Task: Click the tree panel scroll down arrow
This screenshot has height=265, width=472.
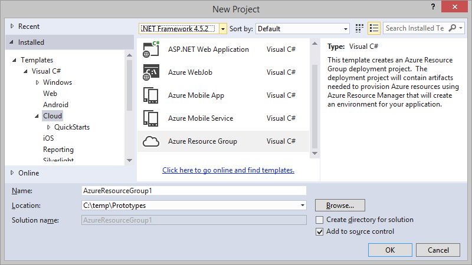Action: (x=129, y=160)
